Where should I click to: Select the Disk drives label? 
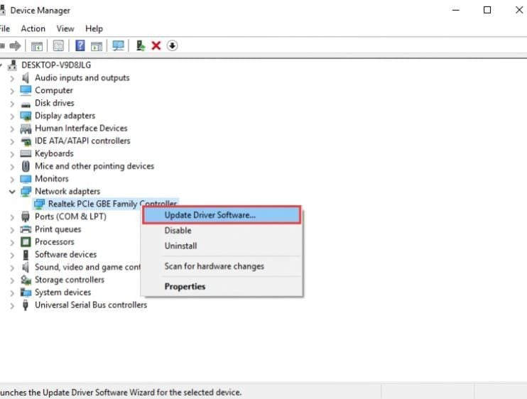pos(55,103)
